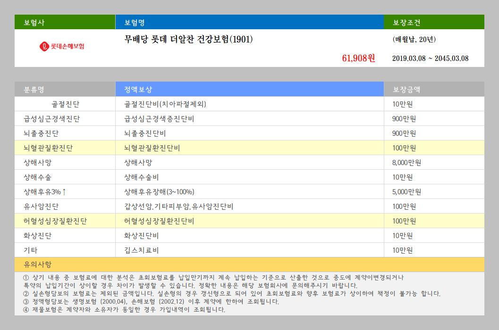
Task: Click the 뇌졸중진단비 cell
Action: click(x=249, y=133)
